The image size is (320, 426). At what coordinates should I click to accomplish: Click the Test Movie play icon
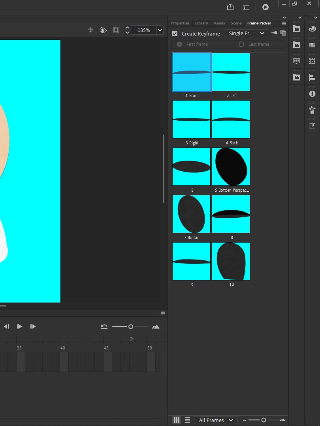[x=265, y=7]
